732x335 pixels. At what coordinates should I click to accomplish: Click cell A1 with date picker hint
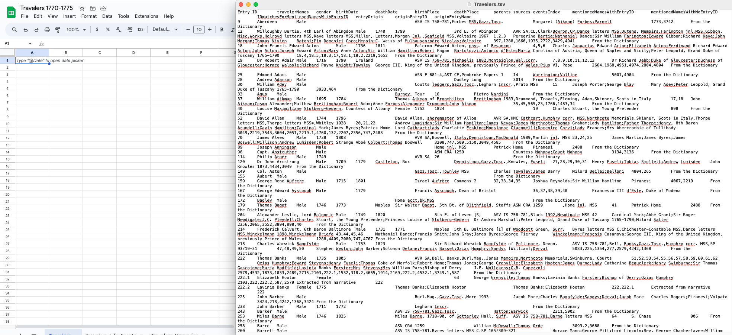(x=32, y=60)
